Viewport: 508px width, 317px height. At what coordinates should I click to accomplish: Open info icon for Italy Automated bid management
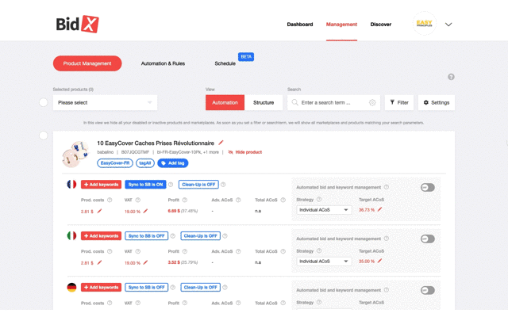[x=387, y=239]
